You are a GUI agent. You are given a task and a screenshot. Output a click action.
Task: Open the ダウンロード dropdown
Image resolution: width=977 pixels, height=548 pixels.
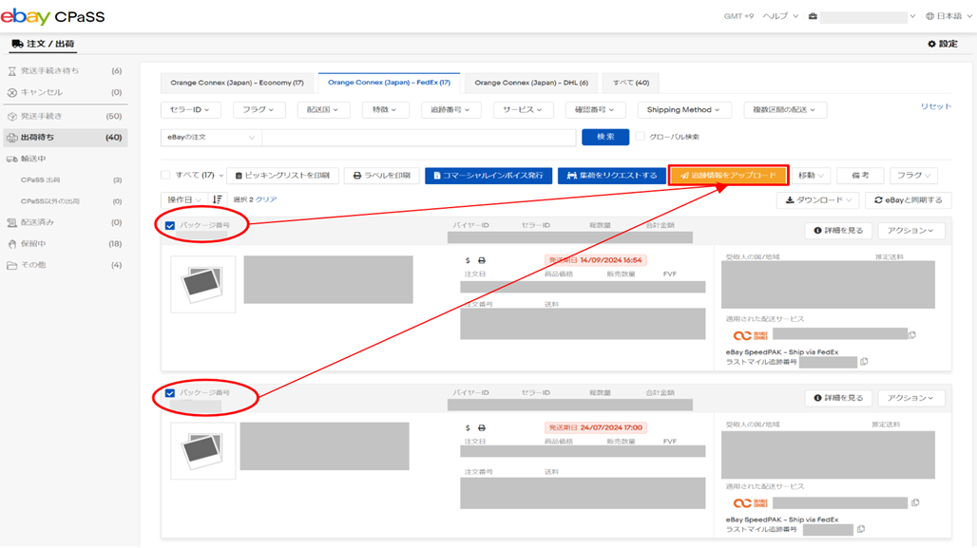[x=818, y=199]
